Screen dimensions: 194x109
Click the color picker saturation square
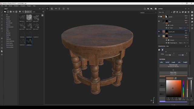coord(174,88)
